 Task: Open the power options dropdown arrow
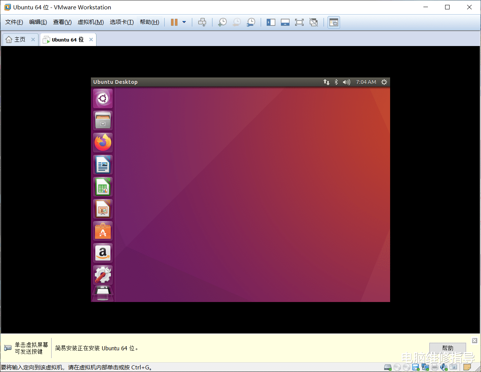click(x=184, y=22)
